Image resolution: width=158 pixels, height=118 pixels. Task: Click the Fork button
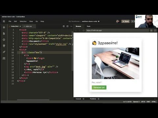pyautogui.click(x=133, y=21)
